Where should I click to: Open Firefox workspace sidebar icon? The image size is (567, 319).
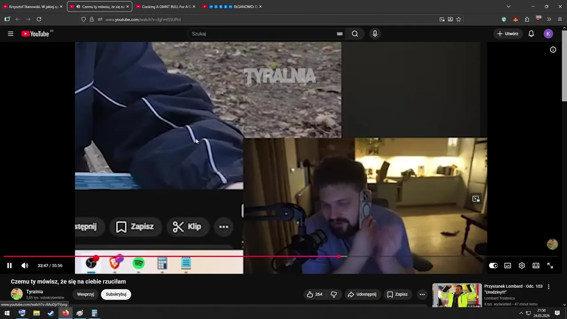[7, 19]
